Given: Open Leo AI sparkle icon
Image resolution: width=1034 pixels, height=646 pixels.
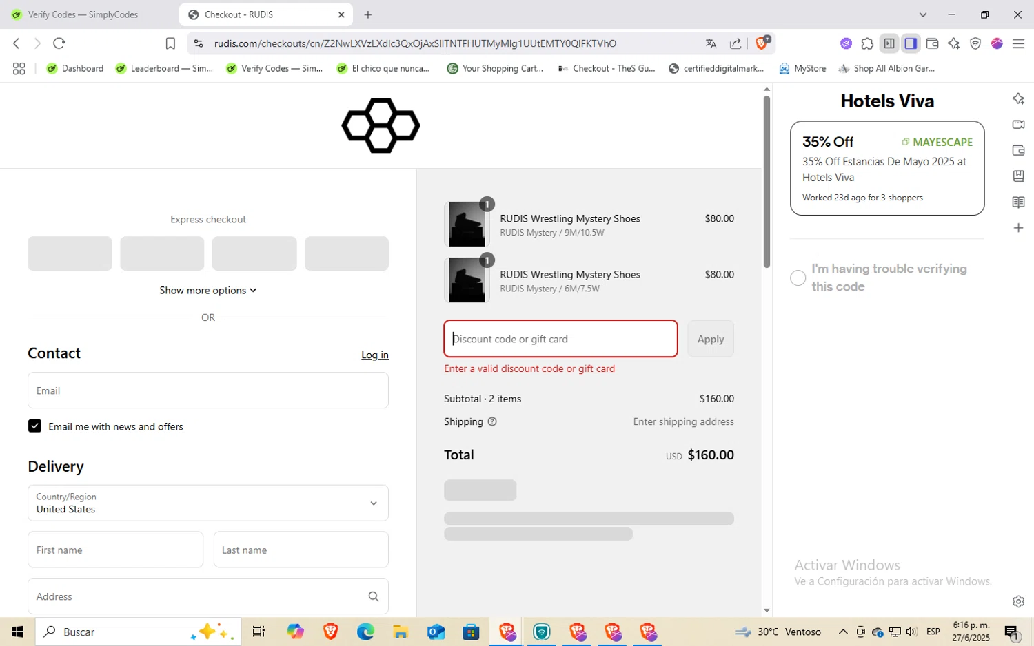Looking at the screenshot, I should pos(953,43).
